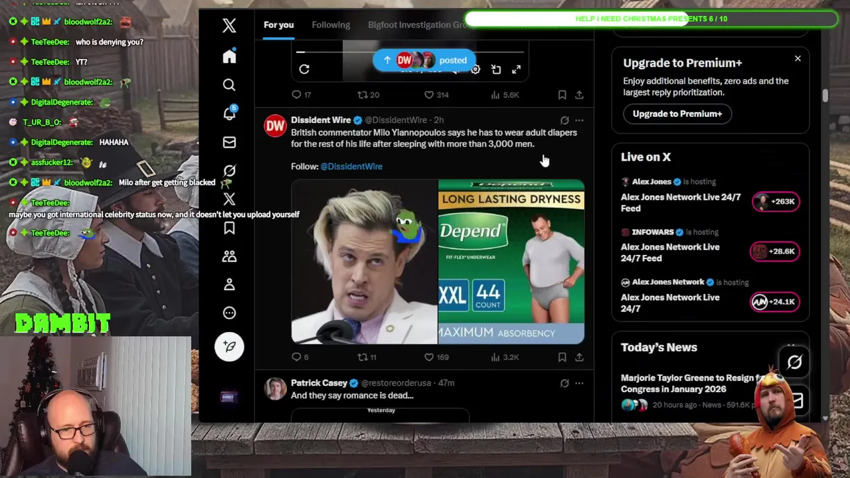This screenshot has width=850, height=478.
Task: Bookmark the Dissident Wire post
Action: [x=562, y=357]
